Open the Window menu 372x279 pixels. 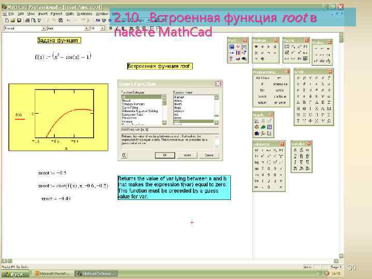coord(102,14)
